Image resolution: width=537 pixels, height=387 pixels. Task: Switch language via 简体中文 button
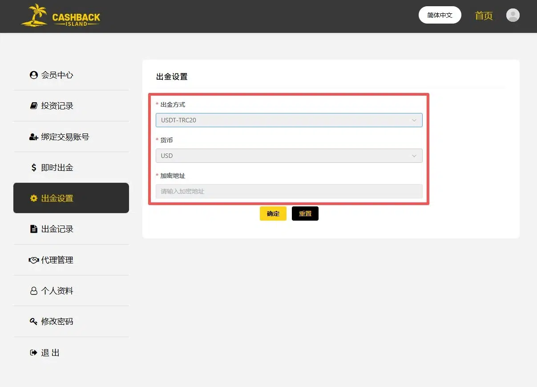tap(440, 15)
